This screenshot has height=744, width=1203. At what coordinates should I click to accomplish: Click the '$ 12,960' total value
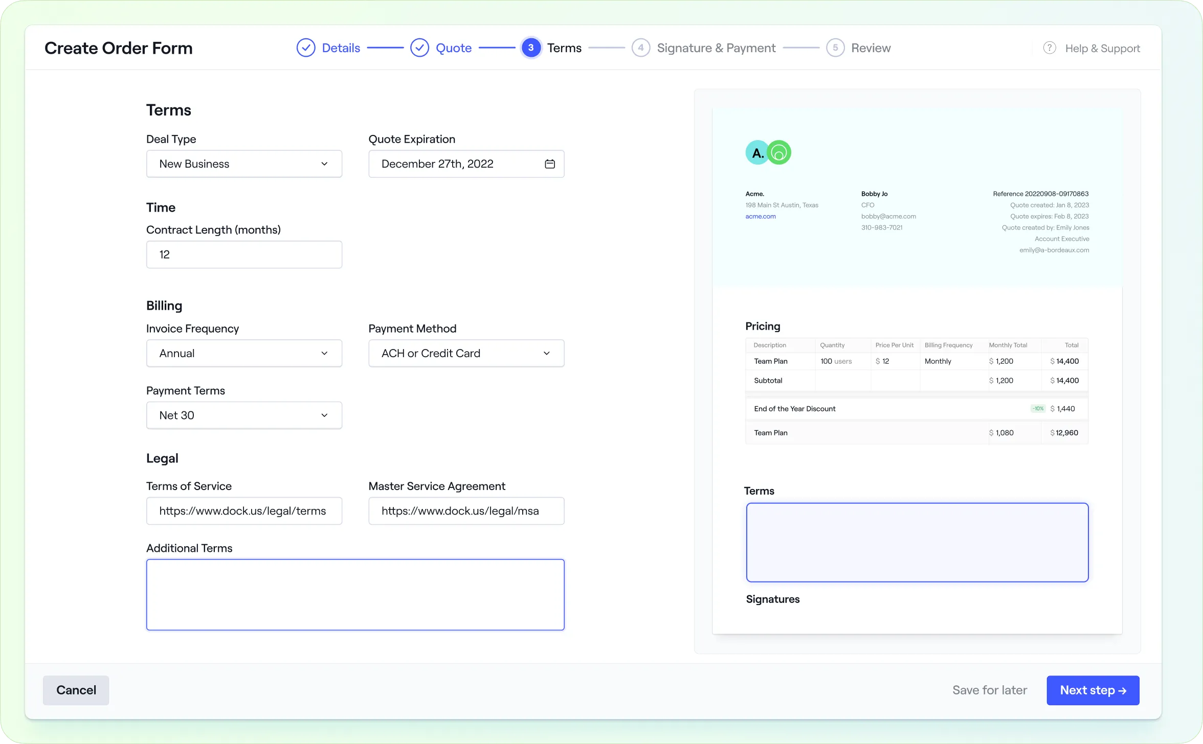click(1064, 433)
